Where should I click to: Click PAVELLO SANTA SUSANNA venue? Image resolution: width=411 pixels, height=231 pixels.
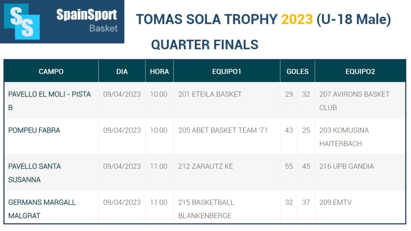[35, 172]
